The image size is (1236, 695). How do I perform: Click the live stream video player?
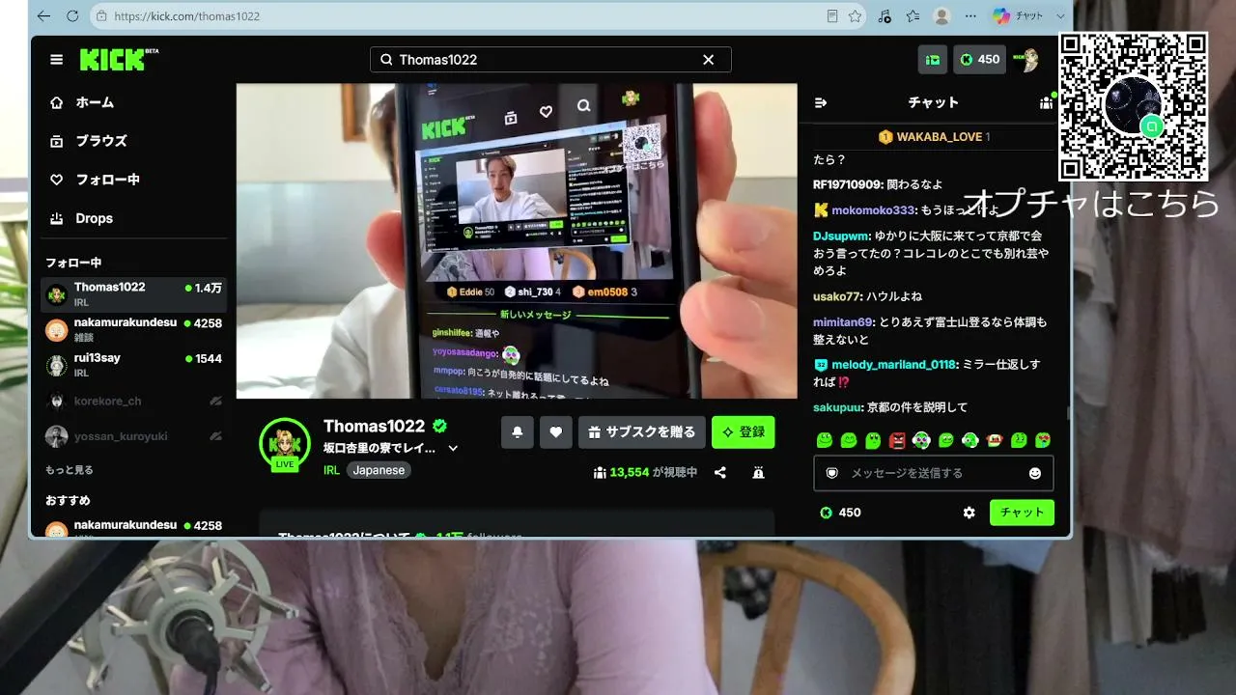click(517, 240)
